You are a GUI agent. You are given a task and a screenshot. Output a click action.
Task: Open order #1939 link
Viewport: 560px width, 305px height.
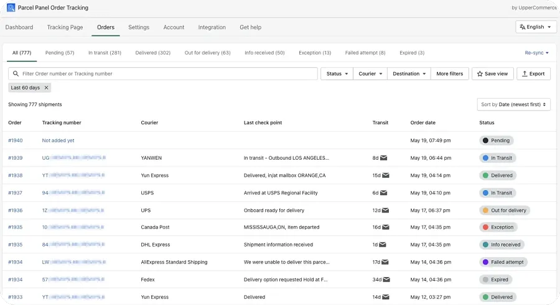(x=16, y=158)
